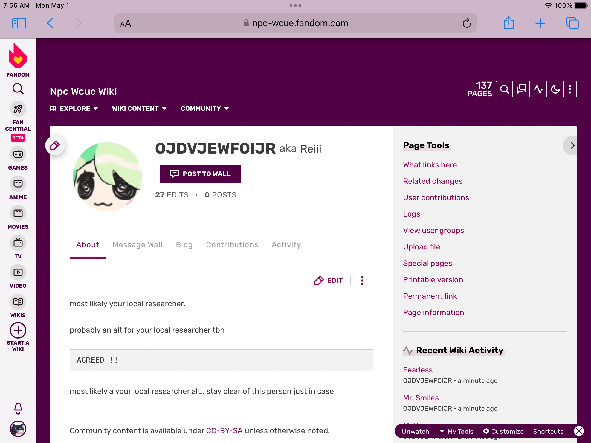
Task: Click the Unwatch option in bottom toolbar
Action: pyautogui.click(x=415, y=431)
